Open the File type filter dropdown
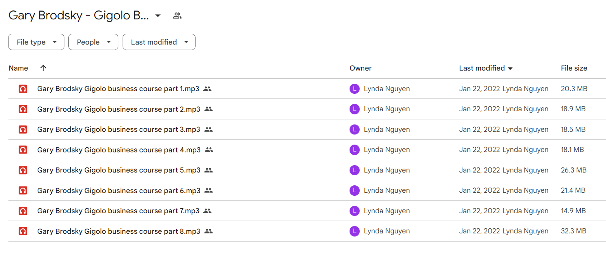This screenshot has width=606, height=271. click(36, 42)
